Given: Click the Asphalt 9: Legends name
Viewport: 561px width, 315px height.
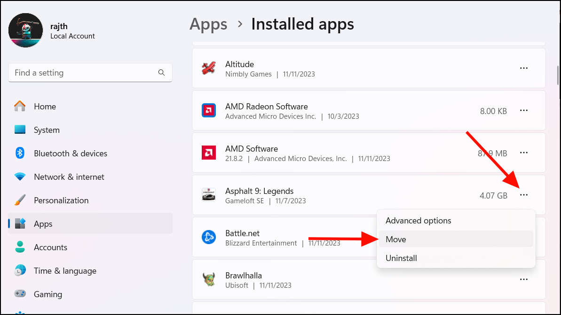Looking at the screenshot, I should pyautogui.click(x=260, y=191).
